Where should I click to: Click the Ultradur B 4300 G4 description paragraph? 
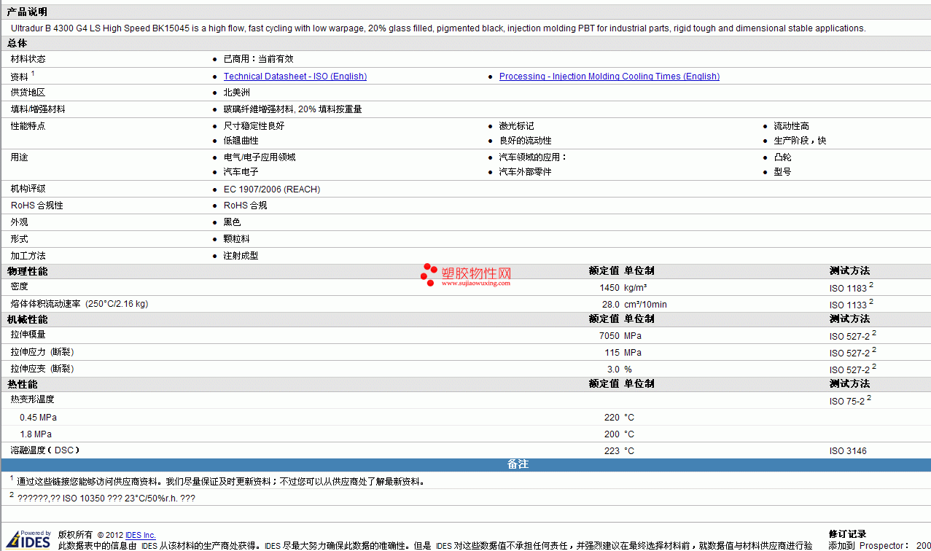[x=438, y=28]
